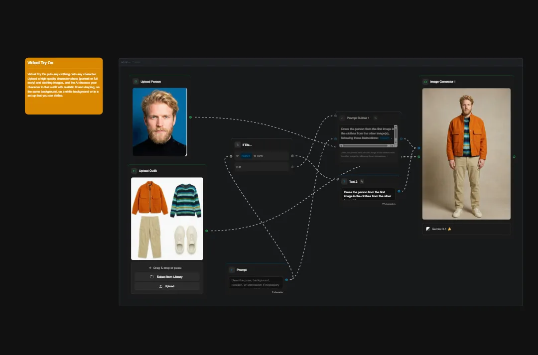Click the Text 2 node icon
This screenshot has width=538, height=355.
[x=344, y=181]
